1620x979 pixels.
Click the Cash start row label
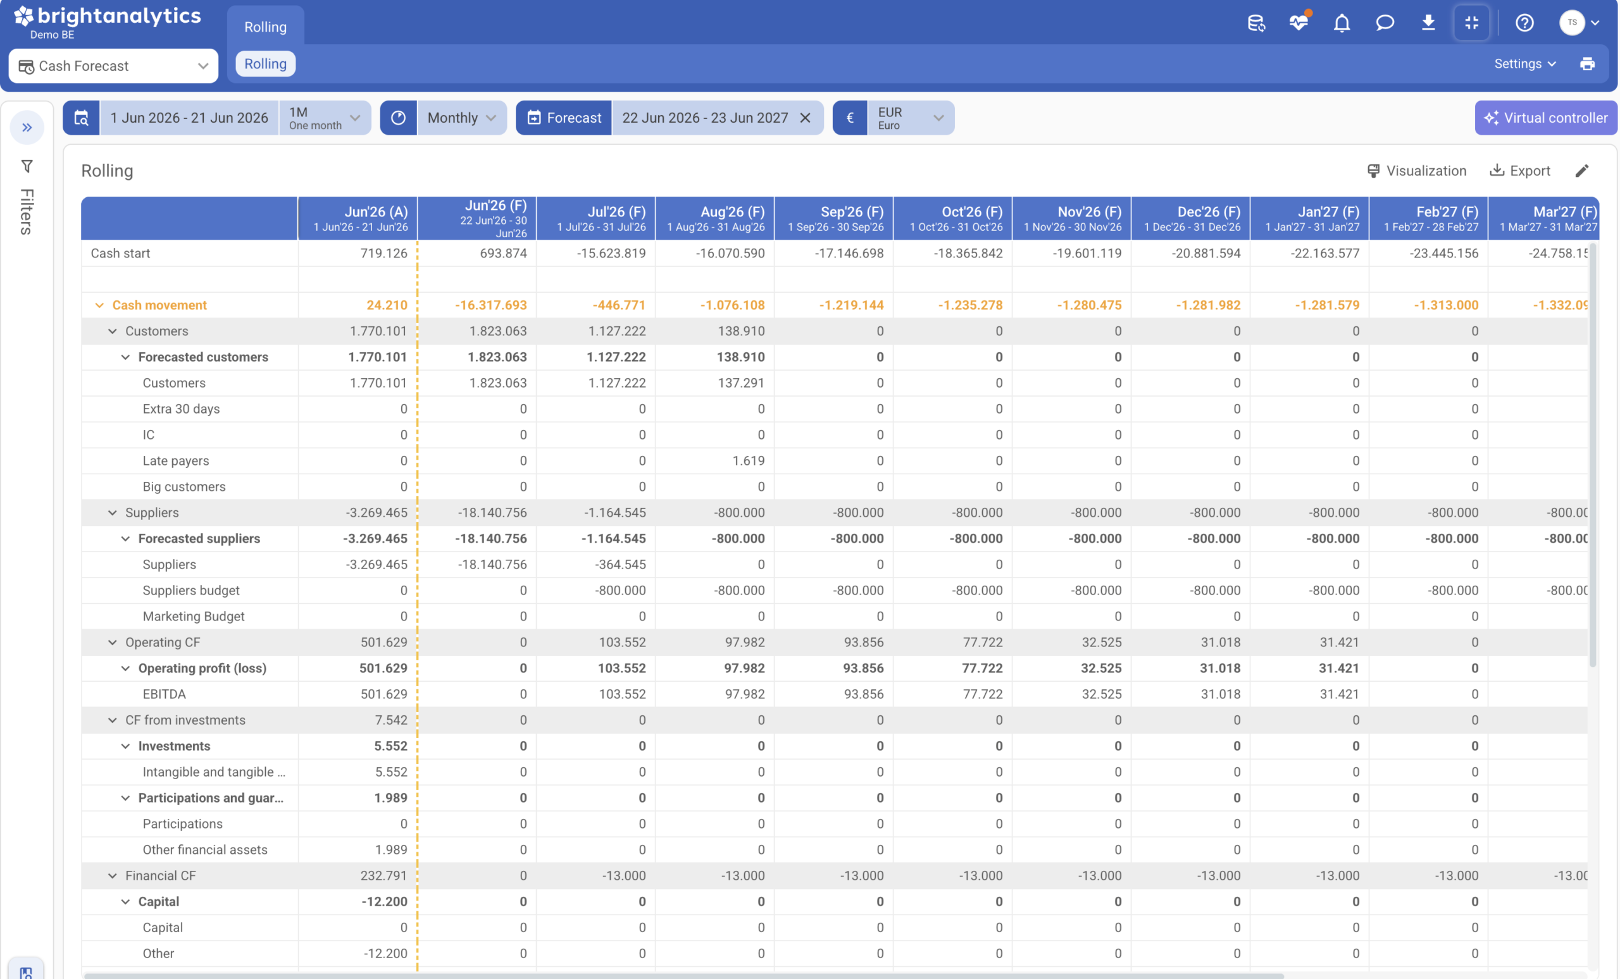pos(120,253)
